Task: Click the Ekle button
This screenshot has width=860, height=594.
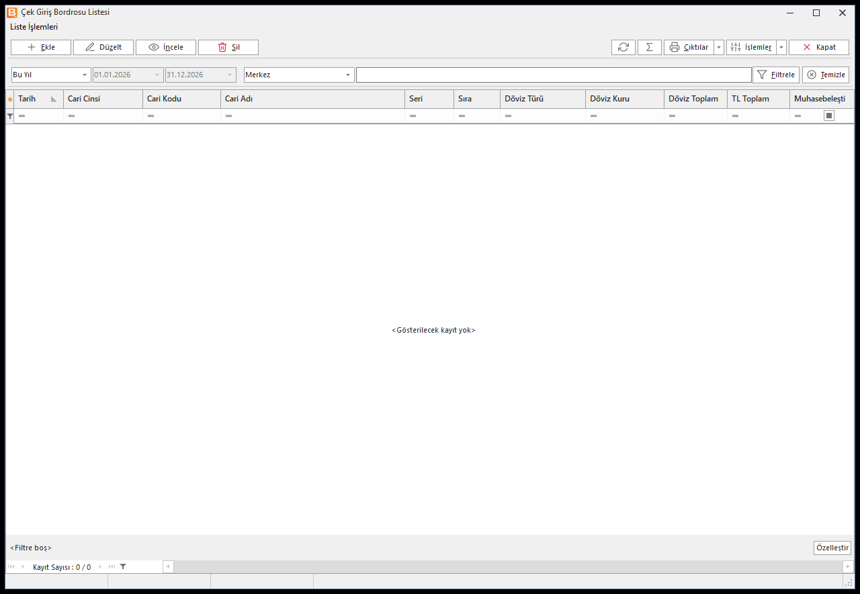Action: point(41,47)
